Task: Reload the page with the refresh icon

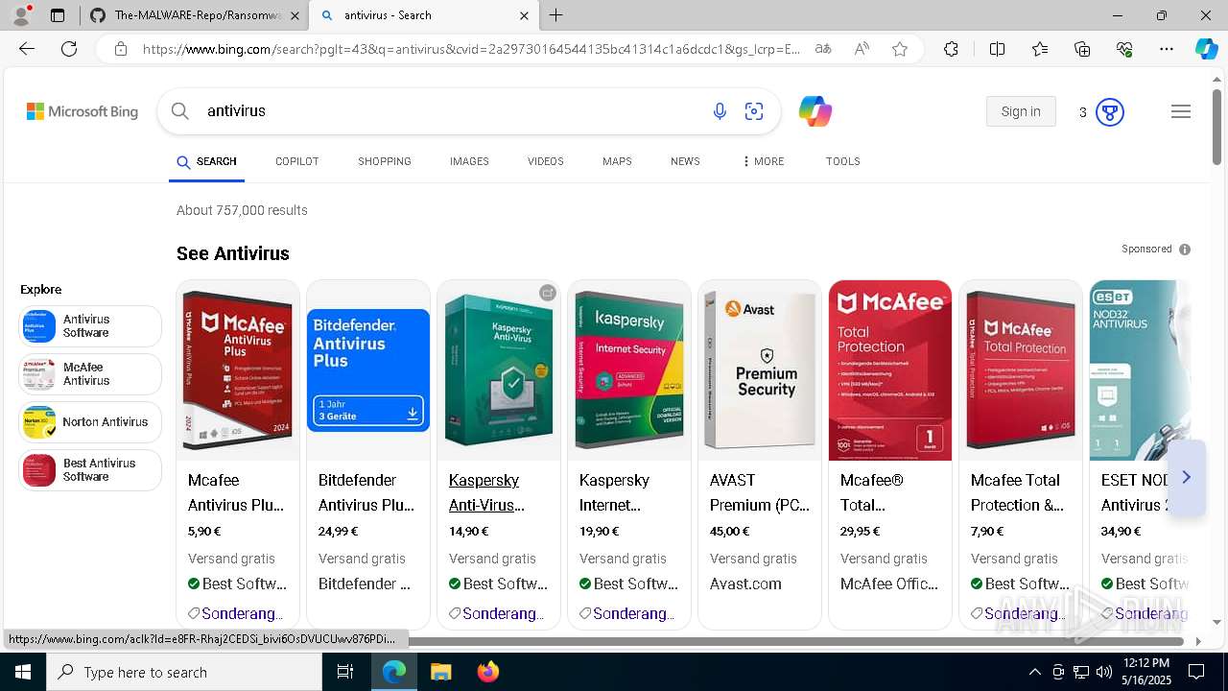Action: click(x=69, y=49)
